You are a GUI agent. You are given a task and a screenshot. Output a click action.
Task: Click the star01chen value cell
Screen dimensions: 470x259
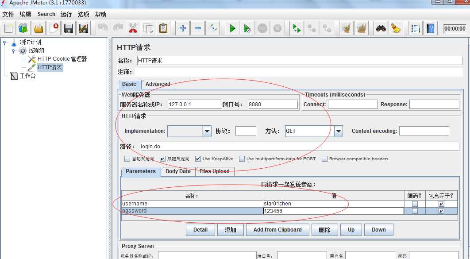coord(334,204)
